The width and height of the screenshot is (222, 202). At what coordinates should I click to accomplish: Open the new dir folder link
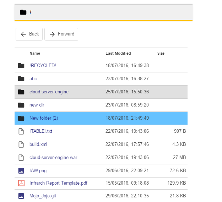click(37, 105)
